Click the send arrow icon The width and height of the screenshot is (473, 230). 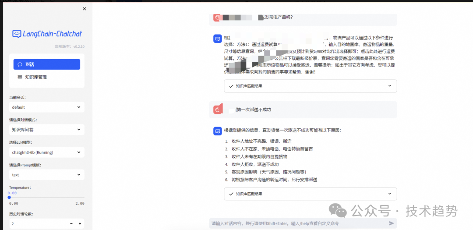pos(392,223)
